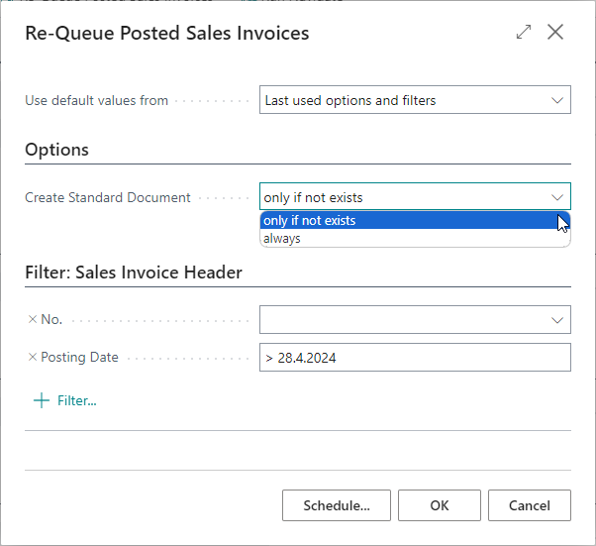Focus the Posting Date filter field
The height and width of the screenshot is (546, 596).
pos(415,358)
